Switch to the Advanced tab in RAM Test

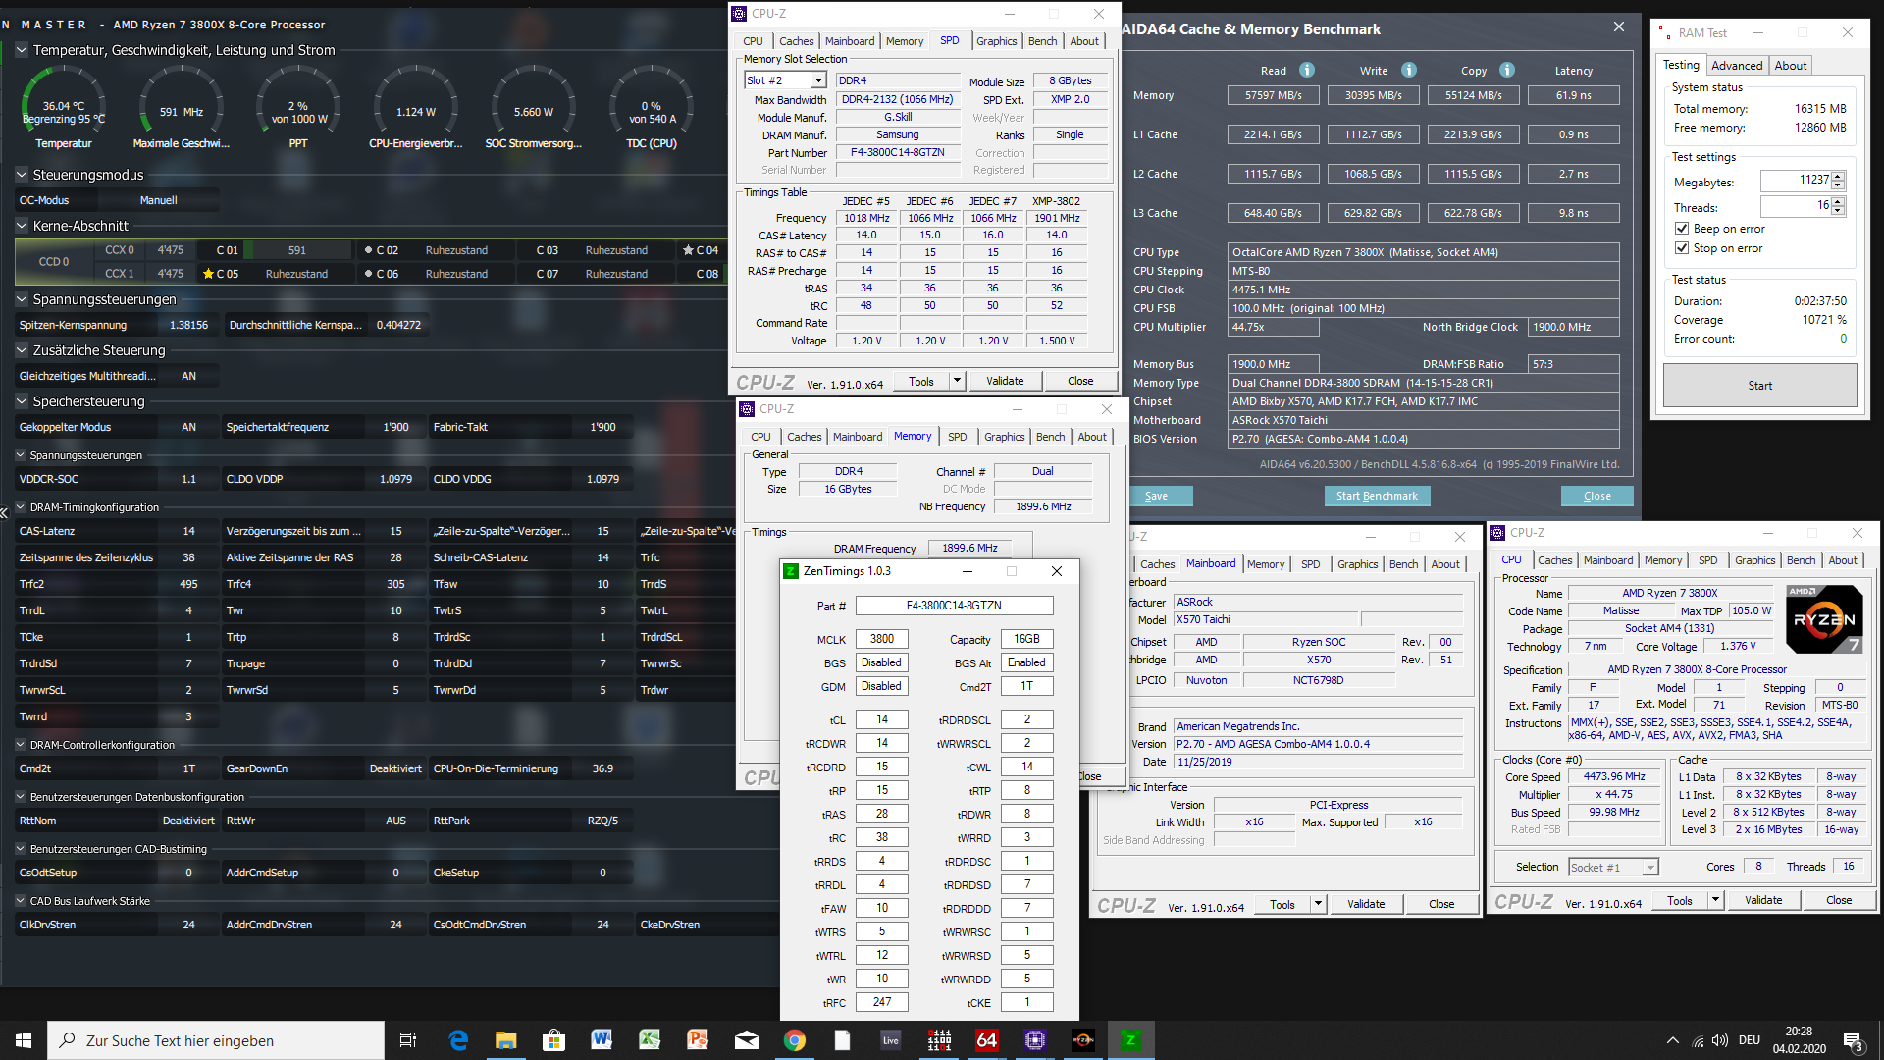[x=1737, y=66]
